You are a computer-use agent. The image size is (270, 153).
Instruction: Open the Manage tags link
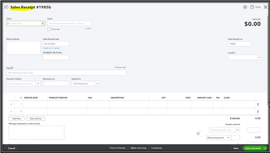[120, 67]
